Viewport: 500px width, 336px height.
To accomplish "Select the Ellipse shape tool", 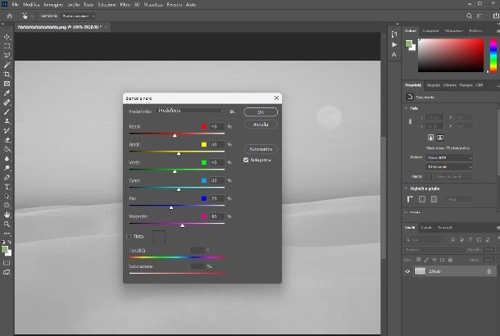I will [7, 206].
